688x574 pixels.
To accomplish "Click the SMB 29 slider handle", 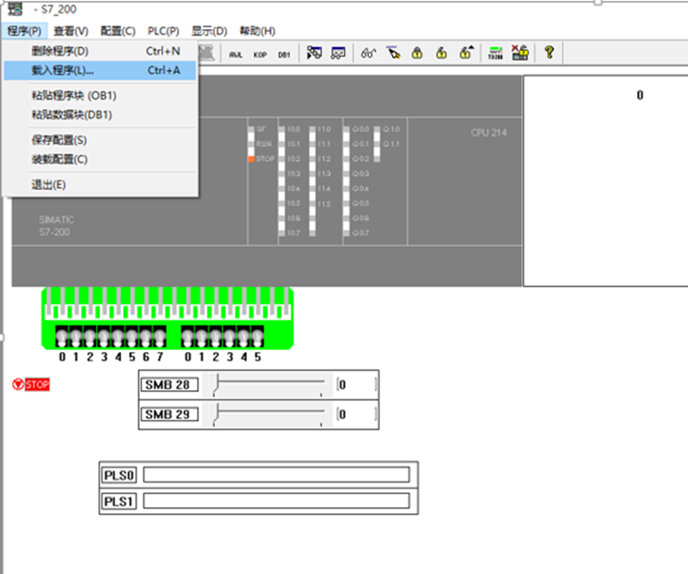I will [215, 415].
